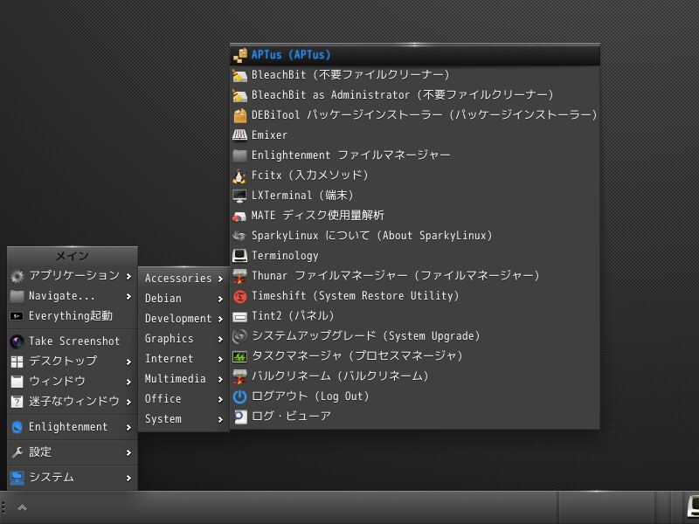The image size is (699, 524).
Task: Click the blue Enlightenment logo icon
Action: tap(17, 427)
